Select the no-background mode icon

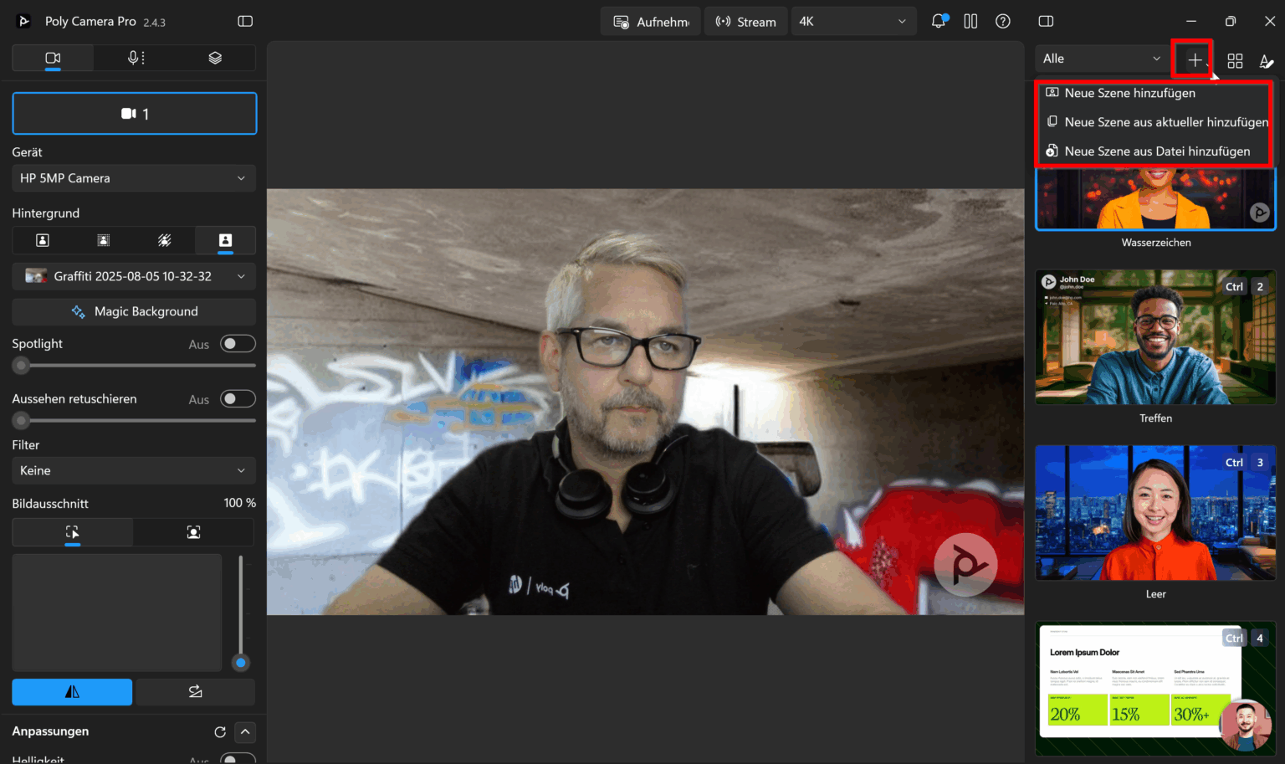tap(43, 240)
